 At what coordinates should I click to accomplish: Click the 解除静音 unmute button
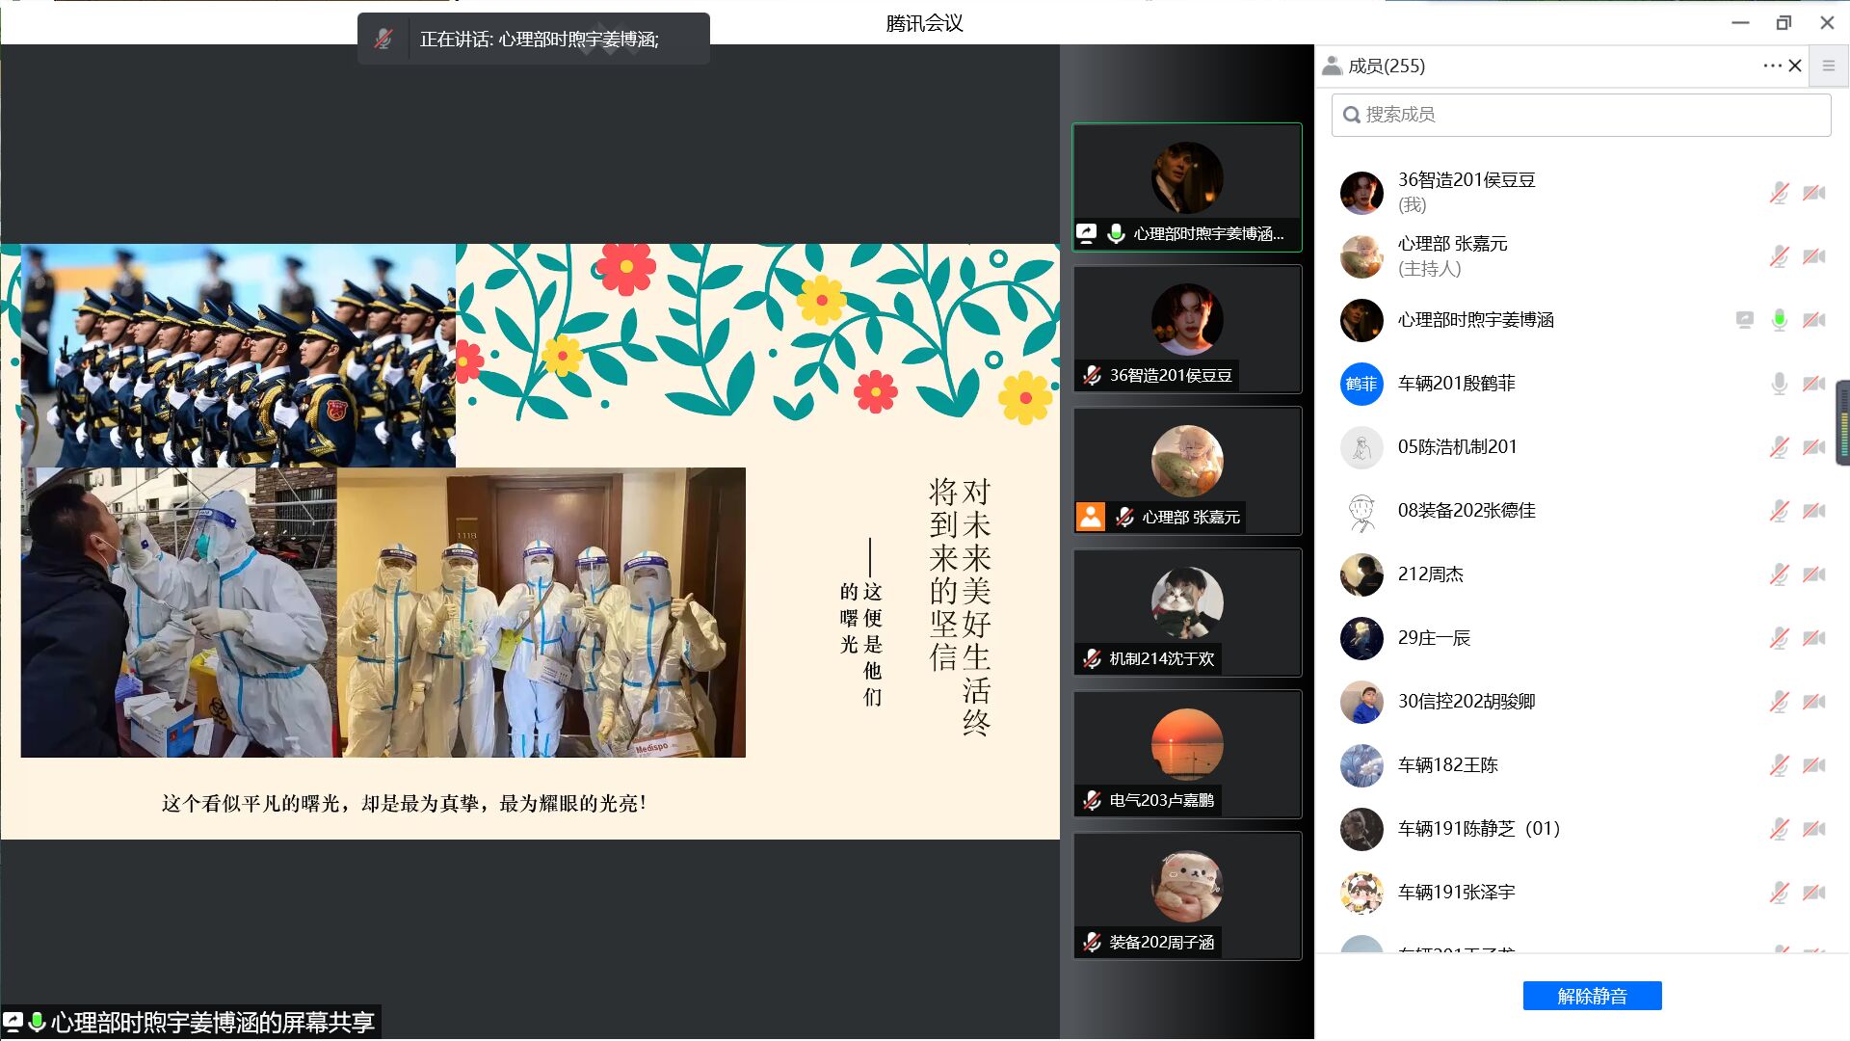click(1592, 996)
